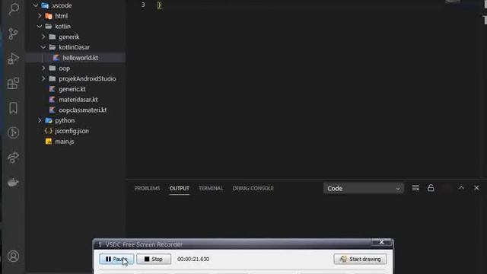The width and height of the screenshot is (487, 274).
Task: Open the Search view in activity bar
Action: [14, 8]
